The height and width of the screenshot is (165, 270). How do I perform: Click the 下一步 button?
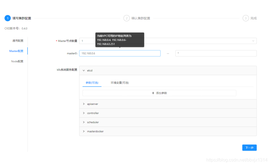[x=249, y=147]
